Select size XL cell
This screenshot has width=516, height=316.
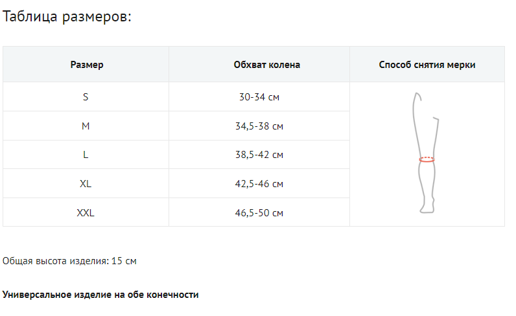[86, 184]
